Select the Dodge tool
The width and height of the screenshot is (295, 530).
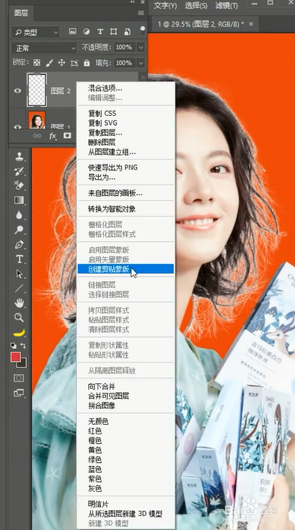[19, 230]
